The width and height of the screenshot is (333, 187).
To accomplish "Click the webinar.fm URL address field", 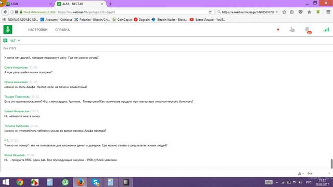I will click(x=132, y=12).
